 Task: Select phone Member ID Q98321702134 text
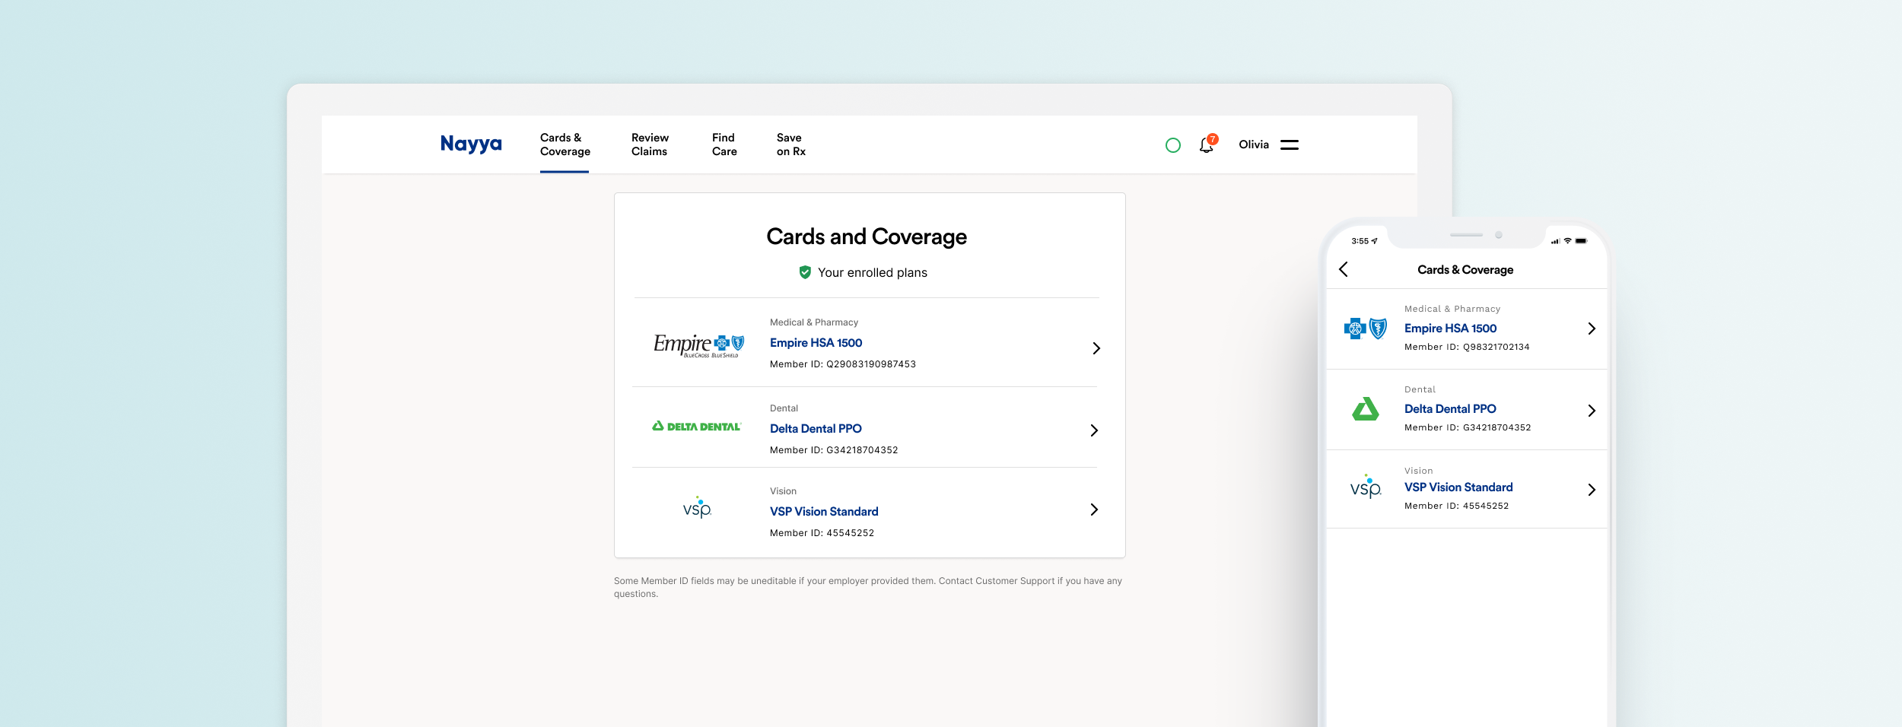click(1467, 347)
